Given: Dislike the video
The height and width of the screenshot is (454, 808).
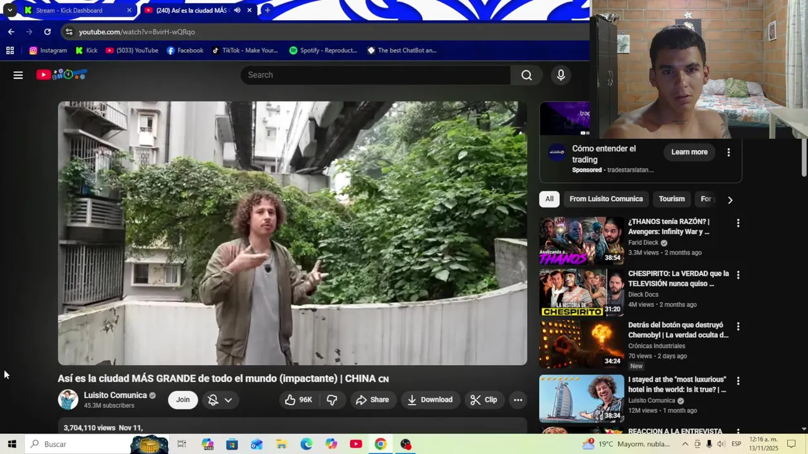Looking at the screenshot, I should pyautogui.click(x=332, y=400).
